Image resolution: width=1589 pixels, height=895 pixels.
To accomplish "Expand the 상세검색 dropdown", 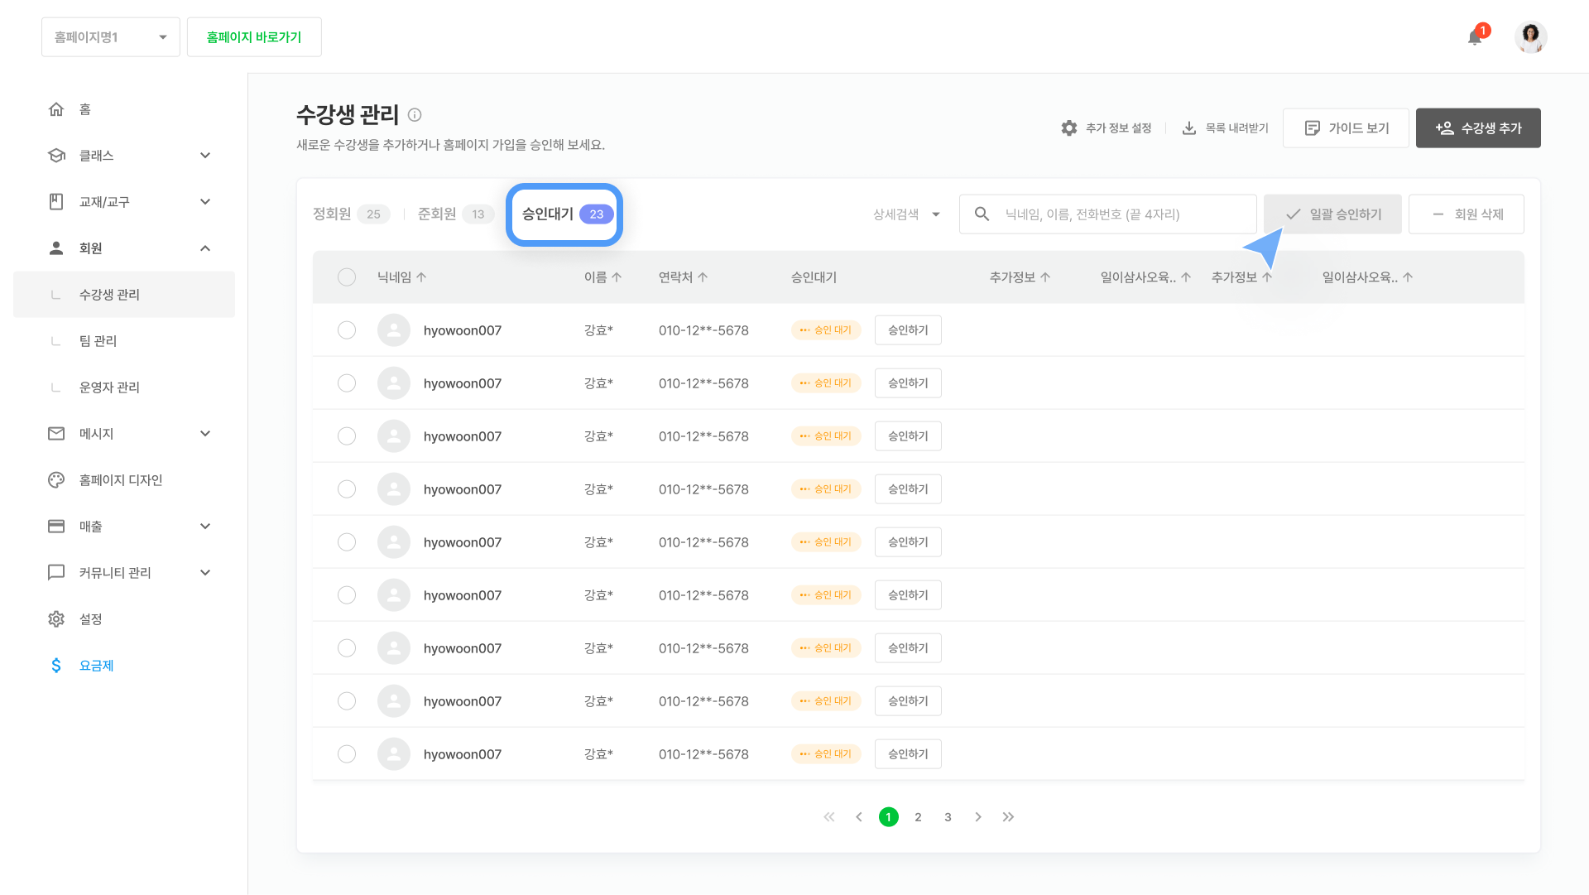I will (x=906, y=214).
